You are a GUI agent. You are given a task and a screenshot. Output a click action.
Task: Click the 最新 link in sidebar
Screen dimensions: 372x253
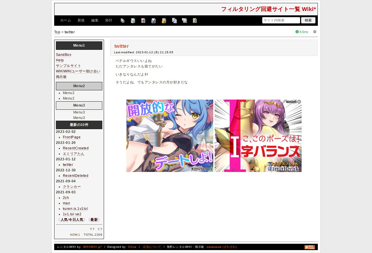94,220
